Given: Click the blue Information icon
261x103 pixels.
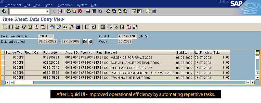Looking at the screenshot, I should click(78, 27).
